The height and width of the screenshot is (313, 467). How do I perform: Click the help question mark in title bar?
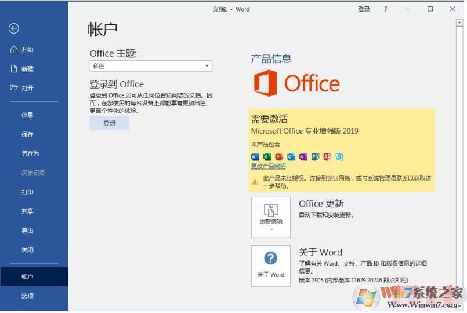pyautogui.click(x=386, y=9)
